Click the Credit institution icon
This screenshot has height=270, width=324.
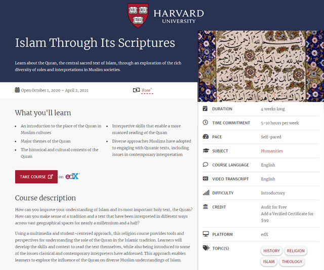click(205, 207)
